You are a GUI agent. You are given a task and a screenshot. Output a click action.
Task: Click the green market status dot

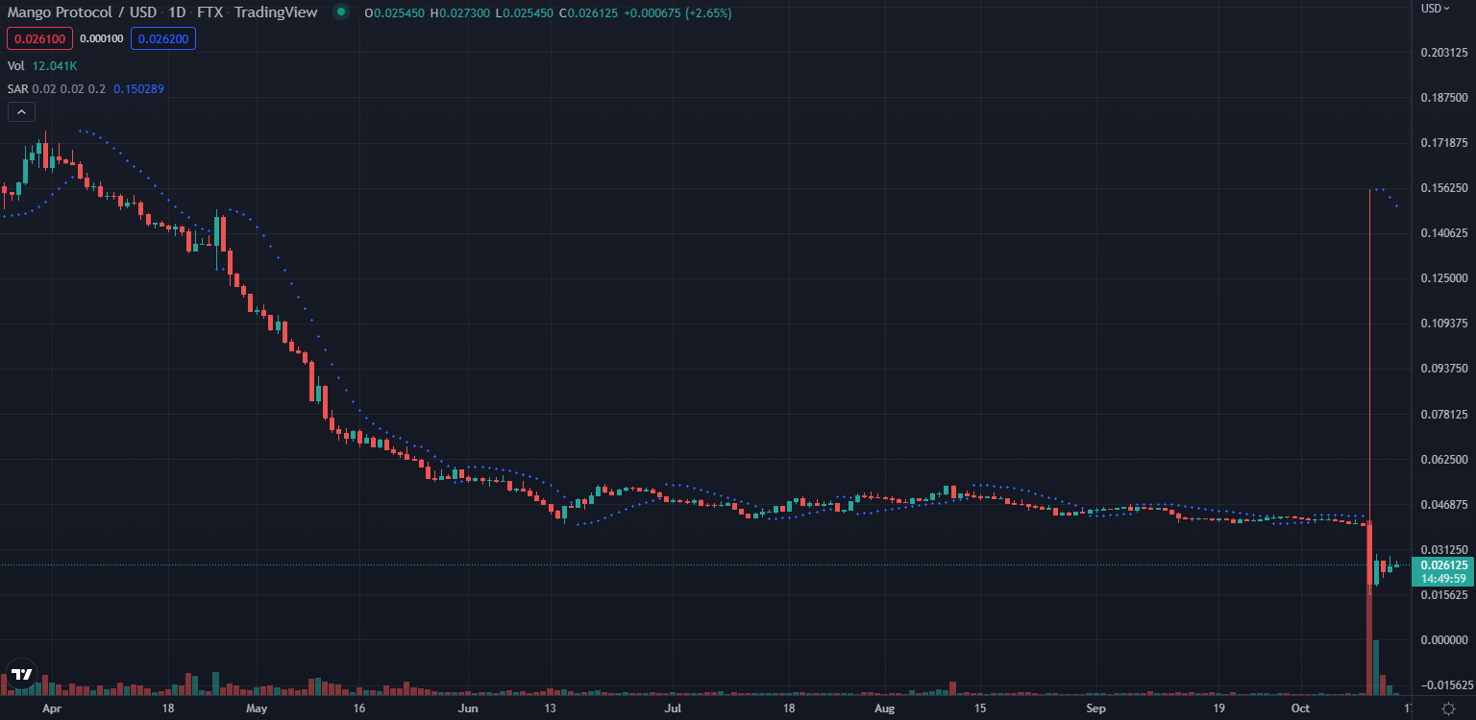pos(341,13)
